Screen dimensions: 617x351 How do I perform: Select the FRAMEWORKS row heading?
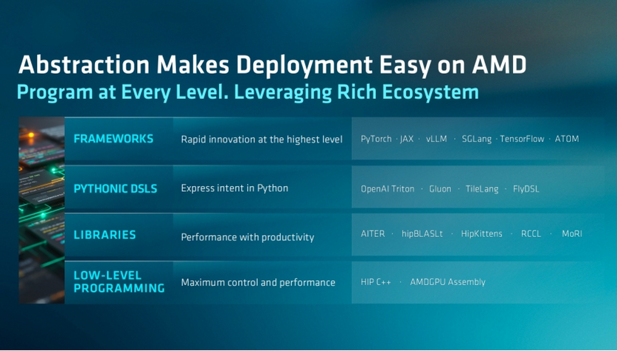[114, 139]
